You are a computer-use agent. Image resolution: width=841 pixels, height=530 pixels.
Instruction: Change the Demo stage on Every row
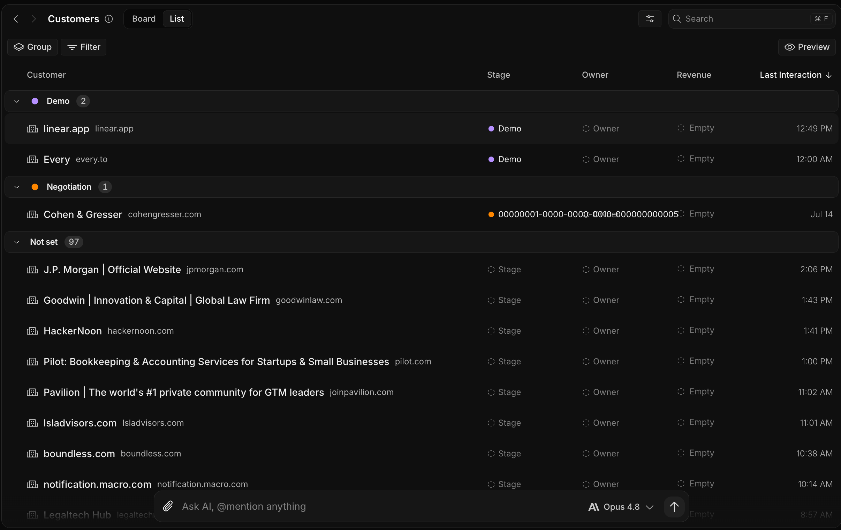pos(505,159)
